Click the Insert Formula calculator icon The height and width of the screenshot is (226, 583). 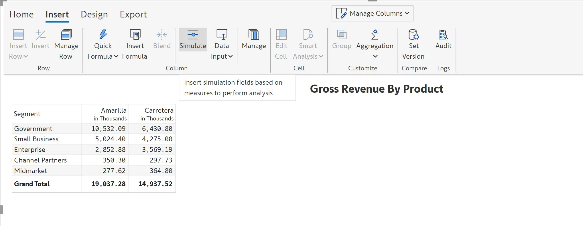[135, 34]
